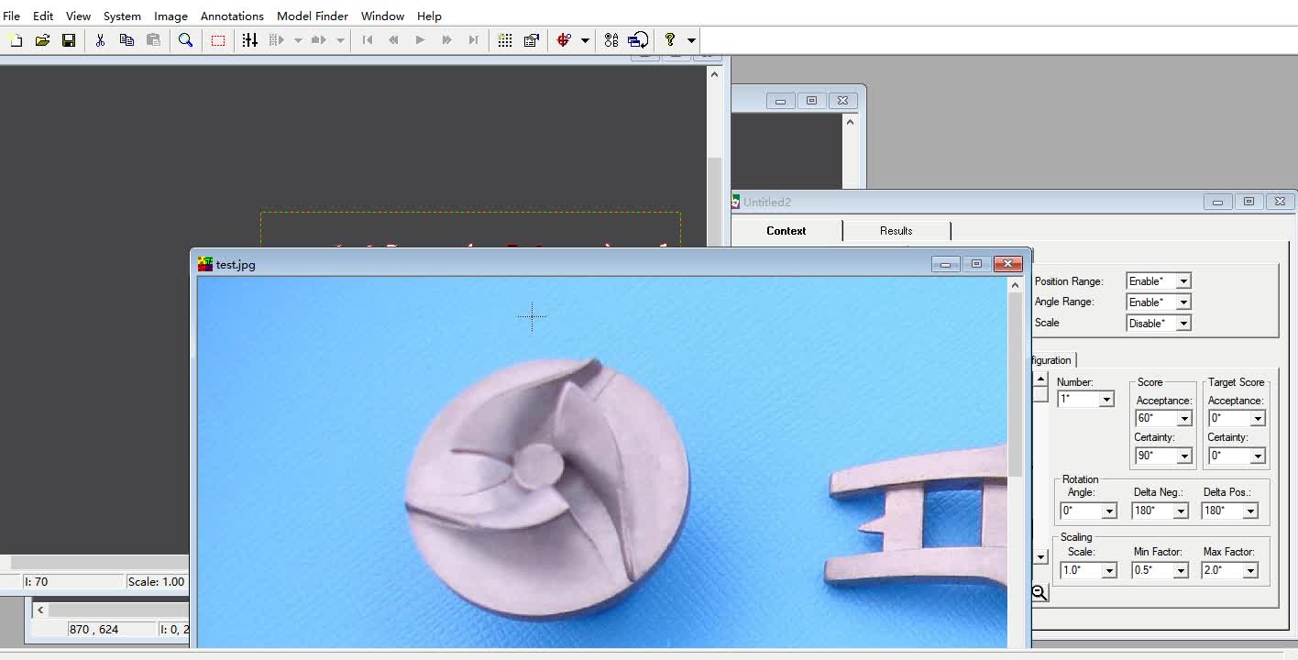Open the Min Factor dropdown
The image size is (1298, 660).
1181,570
